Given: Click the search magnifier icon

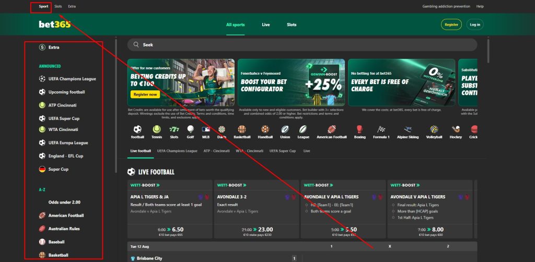Looking at the screenshot, I should [136, 45].
